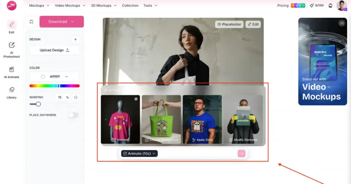Expand the Mockups menu
The image size is (351, 184).
point(39,5)
